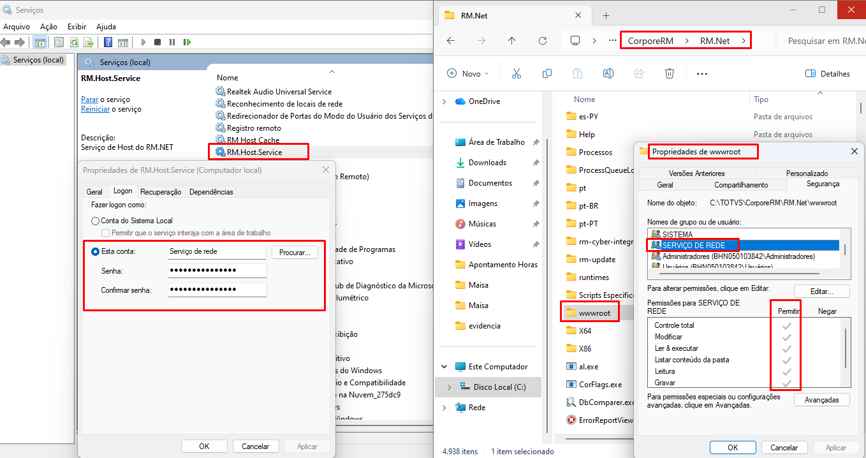
Task: Switch to Recuperação tab in RM.Host.Service properties
Action: tap(161, 191)
